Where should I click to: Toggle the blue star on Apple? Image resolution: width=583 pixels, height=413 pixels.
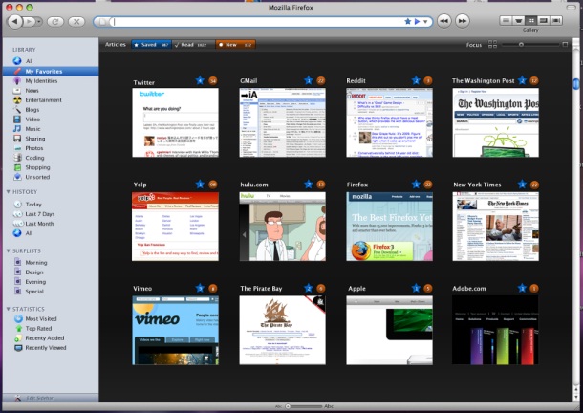(x=416, y=288)
